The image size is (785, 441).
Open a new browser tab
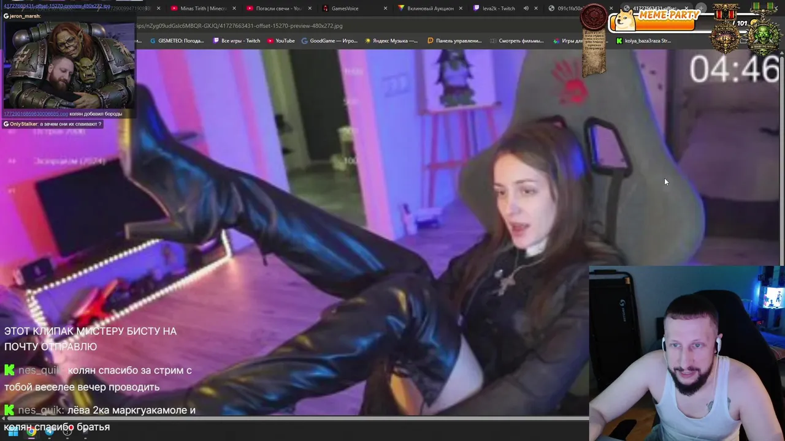[701, 9]
